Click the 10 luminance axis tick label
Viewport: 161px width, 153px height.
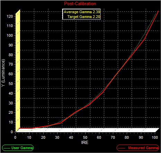click(11, 122)
